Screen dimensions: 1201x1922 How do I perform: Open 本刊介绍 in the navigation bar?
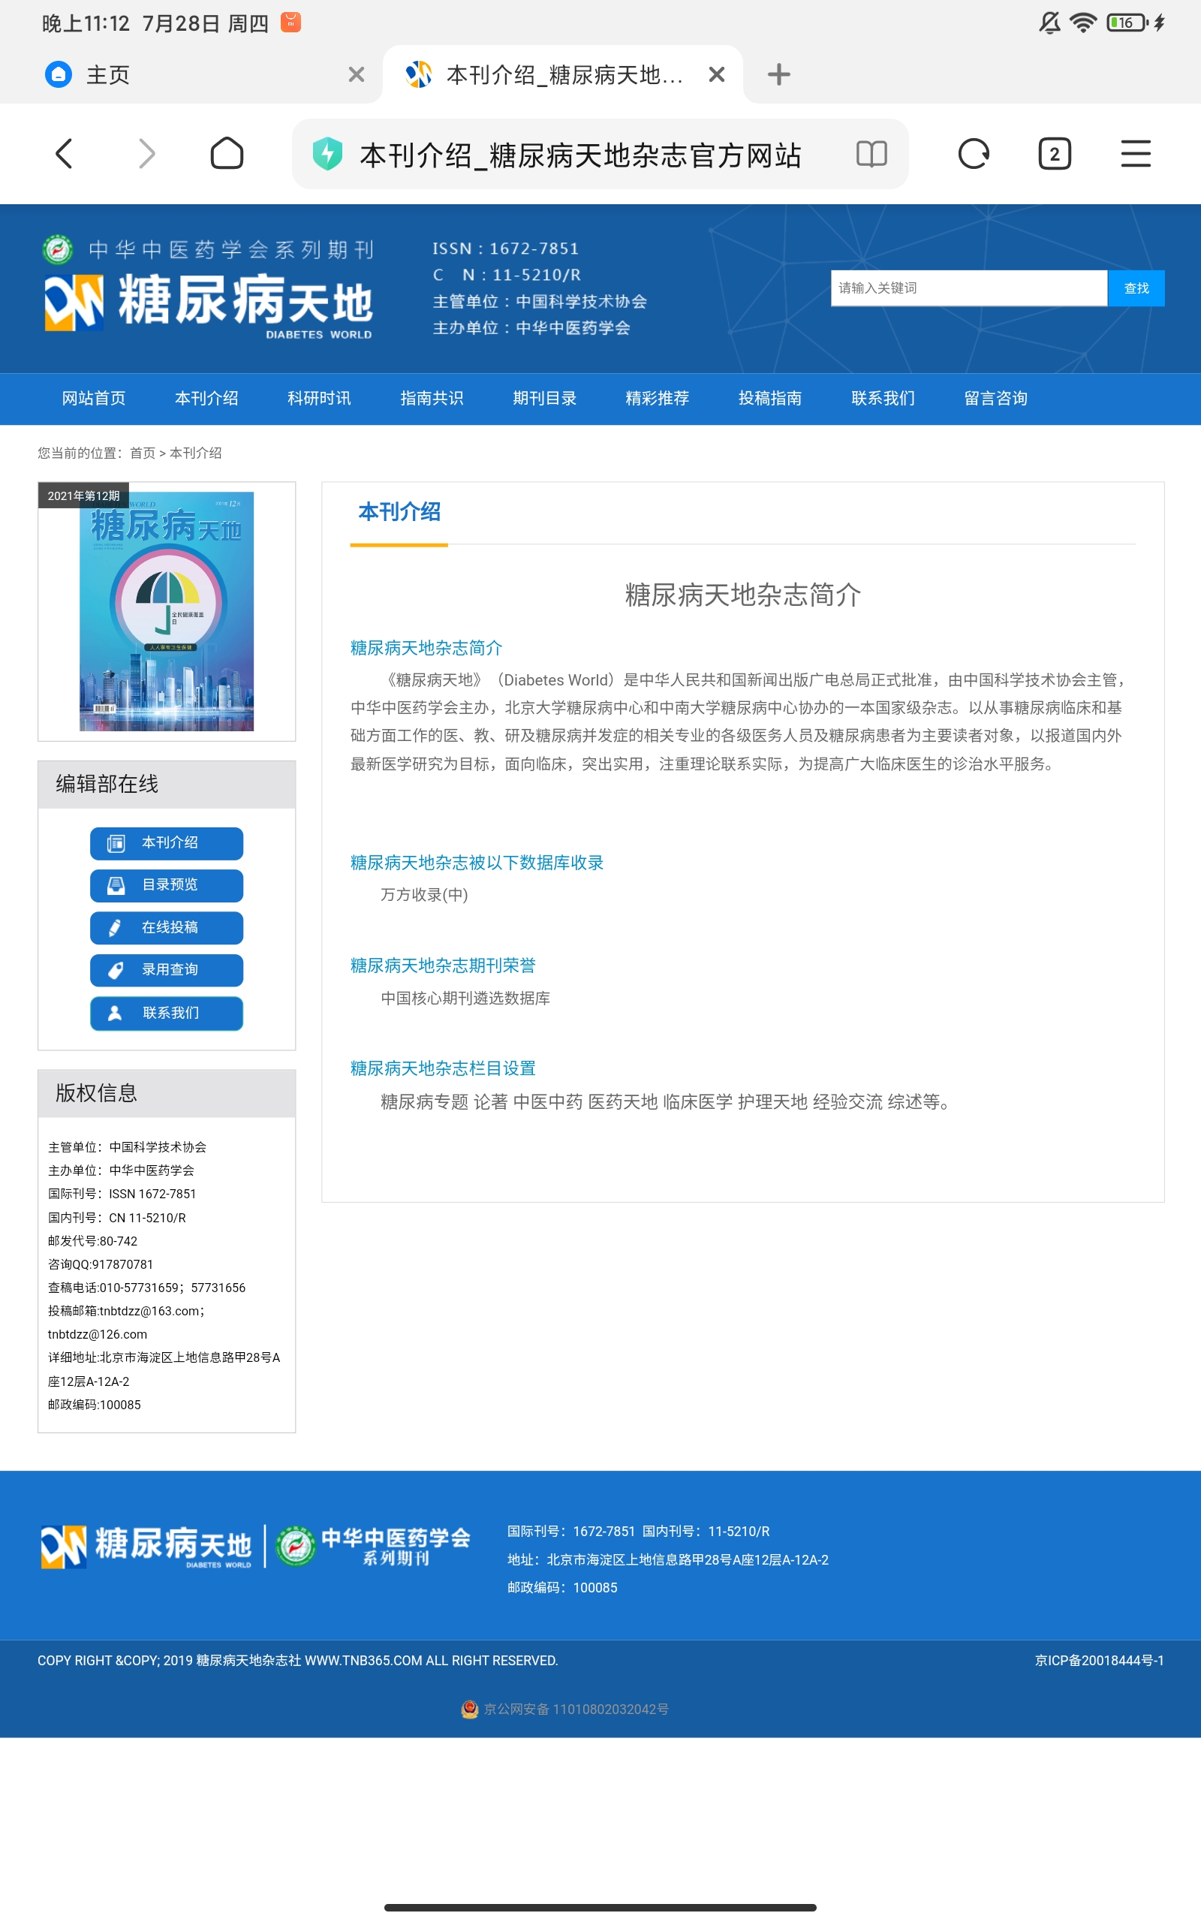point(206,398)
